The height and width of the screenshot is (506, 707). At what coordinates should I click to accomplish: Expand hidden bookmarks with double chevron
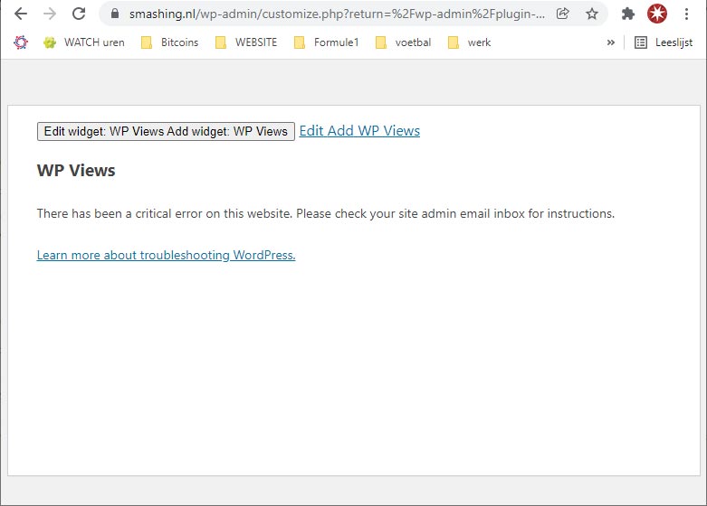coord(610,42)
